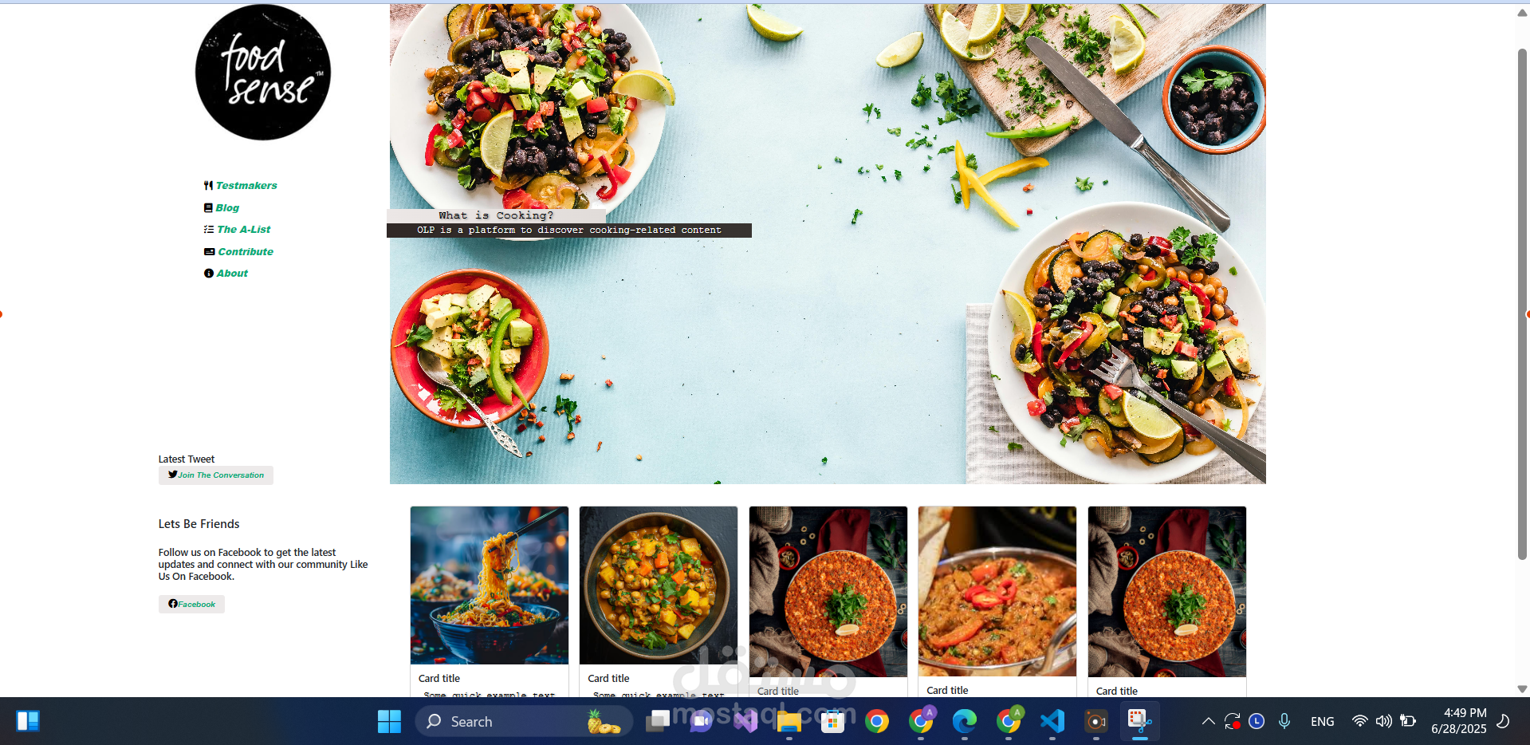The height and width of the screenshot is (745, 1530).
Task: Open the middle lahmacun card image
Action: coord(828,592)
